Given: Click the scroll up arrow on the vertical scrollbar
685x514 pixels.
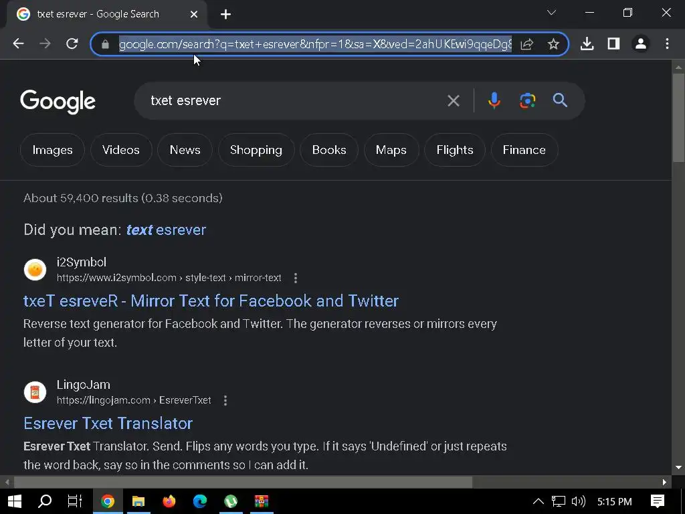Looking at the screenshot, I should [678, 68].
